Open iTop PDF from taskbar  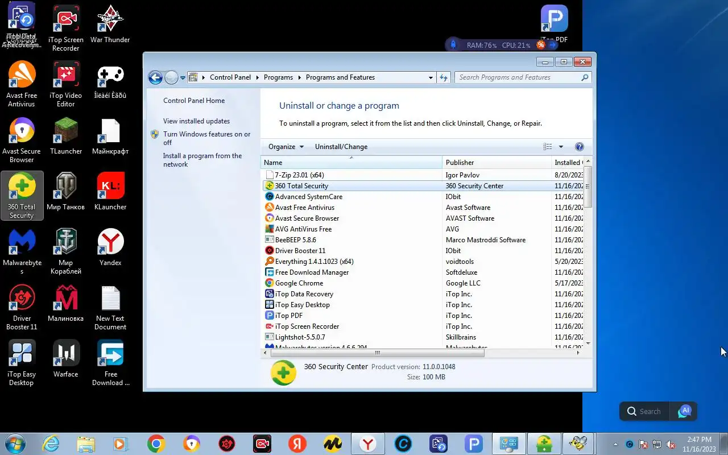[x=473, y=444]
